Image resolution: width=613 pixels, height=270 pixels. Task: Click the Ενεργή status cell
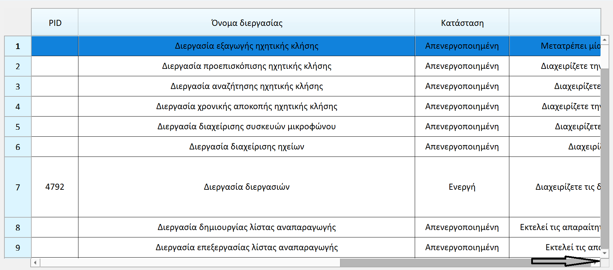[x=462, y=187]
